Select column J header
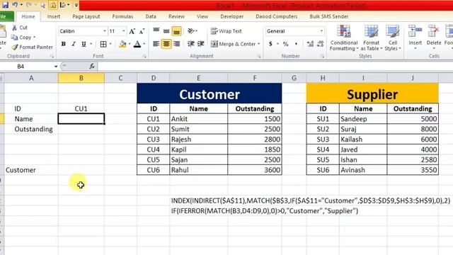 click(413, 78)
